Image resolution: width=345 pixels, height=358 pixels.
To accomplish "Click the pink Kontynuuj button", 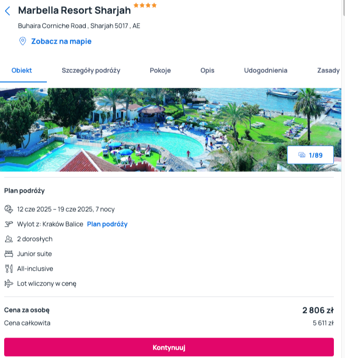I will pyautogui.click(x=169, y=347).
